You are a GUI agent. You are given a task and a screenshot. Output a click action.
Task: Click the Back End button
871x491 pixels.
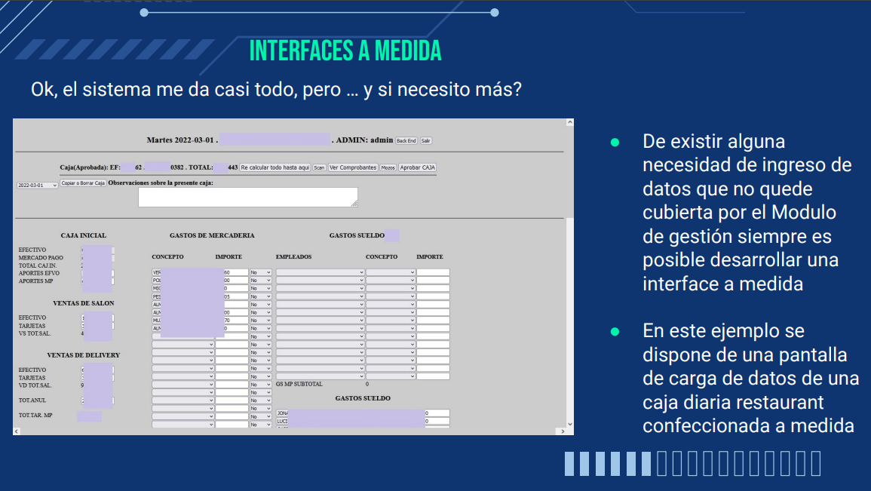pos(406,141)
